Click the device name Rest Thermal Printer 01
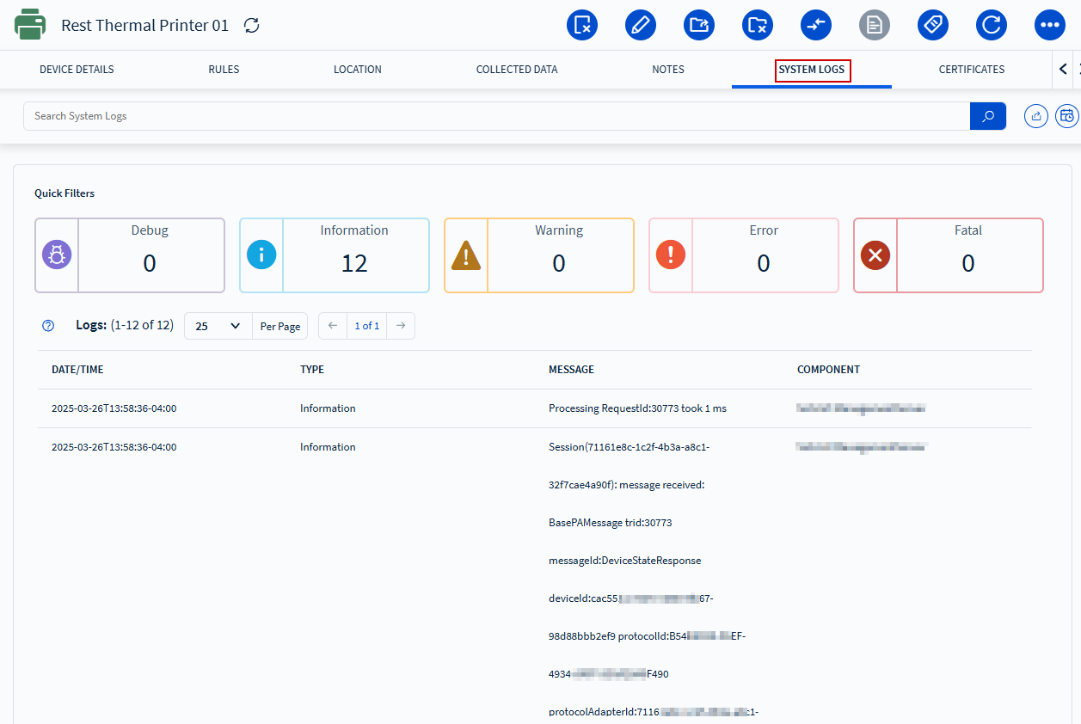 [145, 25]
